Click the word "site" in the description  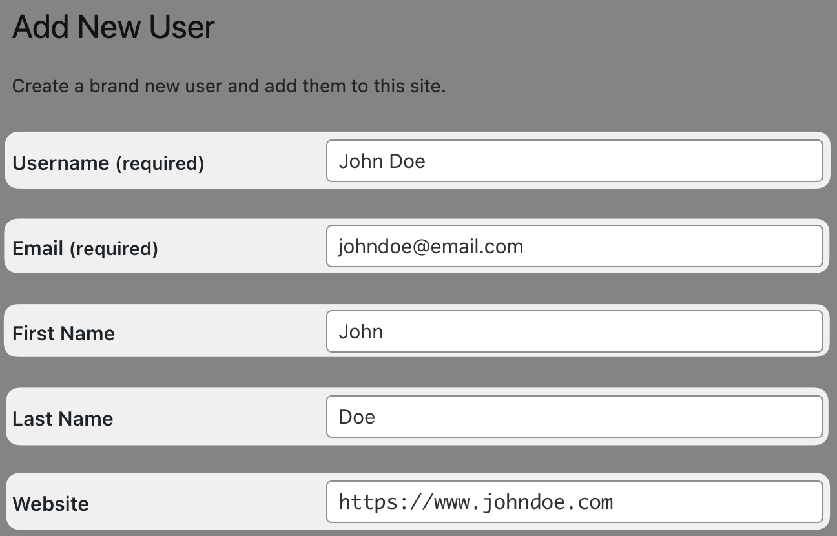[x=424, y=86]
